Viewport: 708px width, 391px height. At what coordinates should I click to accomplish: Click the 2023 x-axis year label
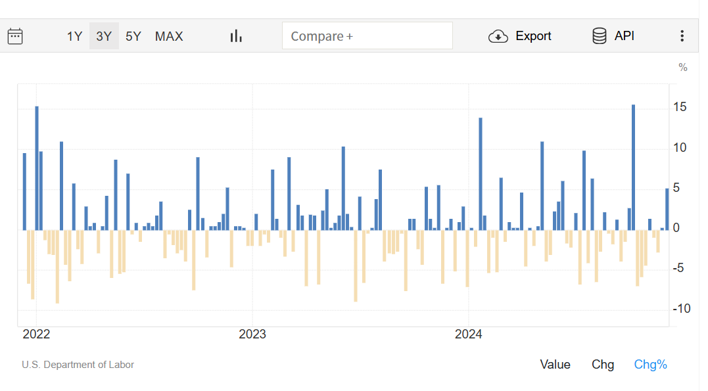(252, 334)
